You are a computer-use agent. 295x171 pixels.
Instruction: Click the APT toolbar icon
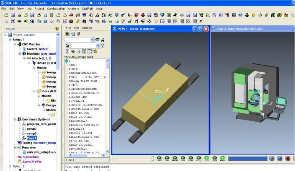click(x=130, y=15)
